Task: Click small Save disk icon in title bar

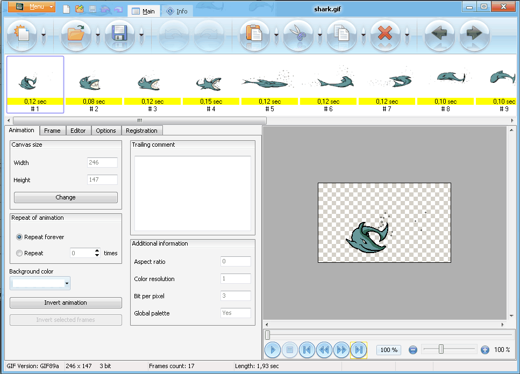Action: tap(92, 9)
